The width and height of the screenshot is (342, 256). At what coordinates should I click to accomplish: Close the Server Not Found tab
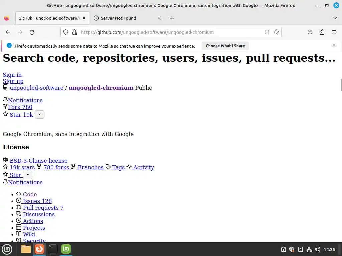tap(159, 18)
